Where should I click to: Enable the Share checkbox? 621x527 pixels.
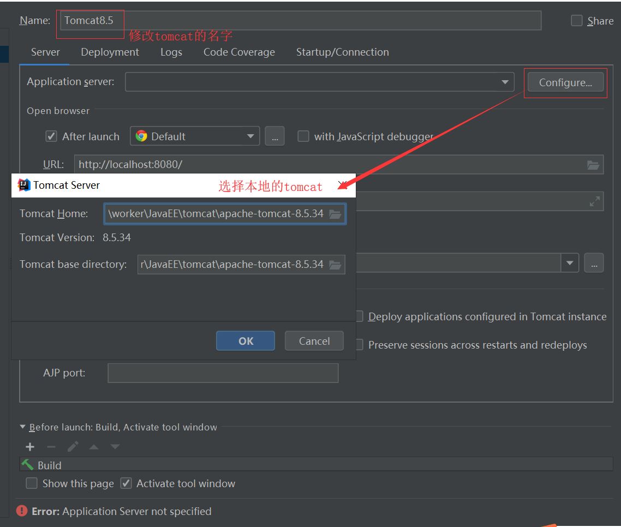click(x=577, y=21)
